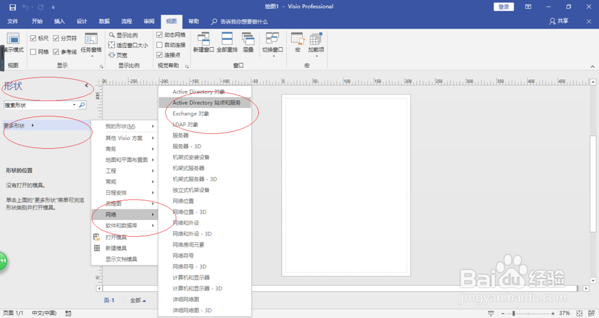This screenshot has height=318, width=599.
Task: Click the 登录 sign-in button
Action: click(504, 7)
